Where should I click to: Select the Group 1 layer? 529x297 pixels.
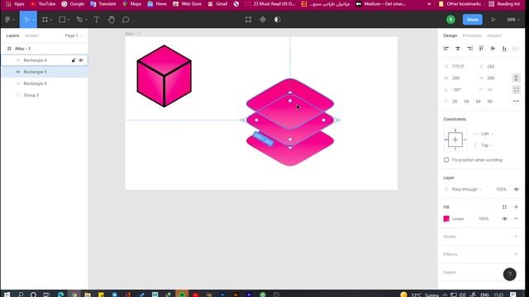45,95
